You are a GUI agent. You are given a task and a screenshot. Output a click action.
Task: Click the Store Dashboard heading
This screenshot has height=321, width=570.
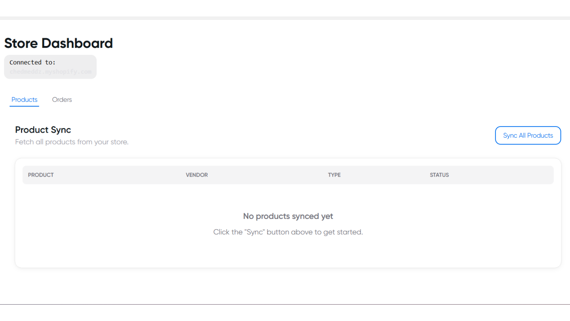tap(58, 43)
